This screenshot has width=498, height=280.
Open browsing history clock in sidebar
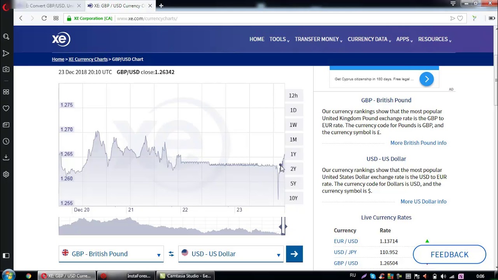click(x=6, y=141)
